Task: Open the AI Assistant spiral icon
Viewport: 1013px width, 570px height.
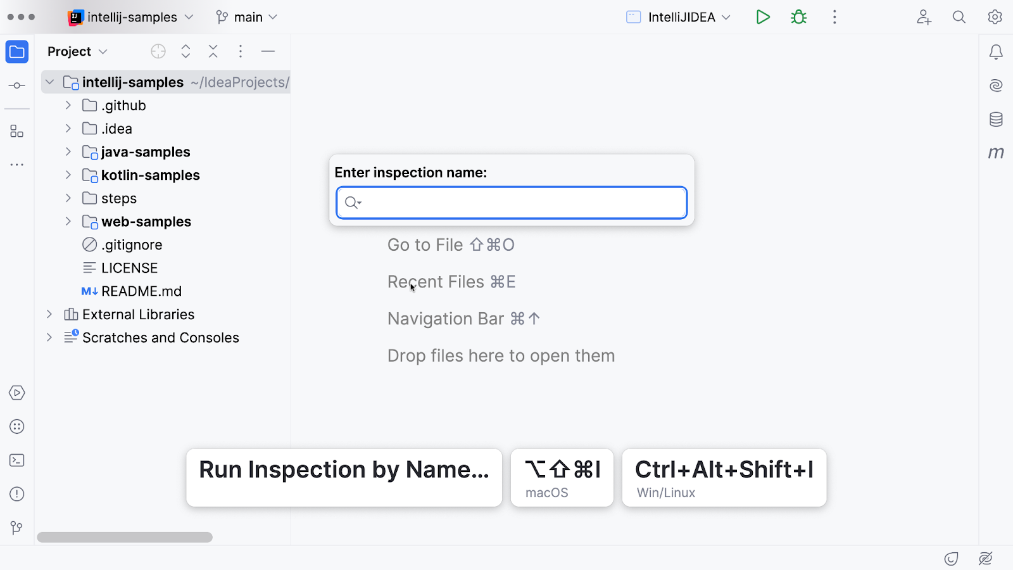Action: click(996, 85)
